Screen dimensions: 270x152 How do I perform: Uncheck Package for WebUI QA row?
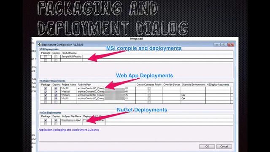pyautogui.click(x=46, y=98)
